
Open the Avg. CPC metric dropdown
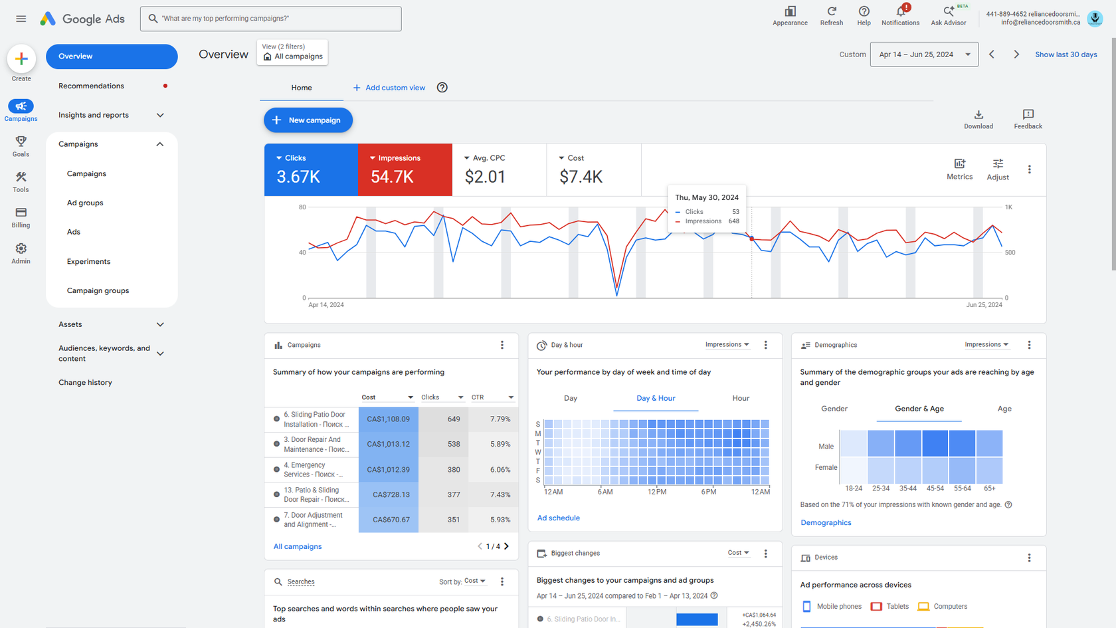(x=484, y=158)
